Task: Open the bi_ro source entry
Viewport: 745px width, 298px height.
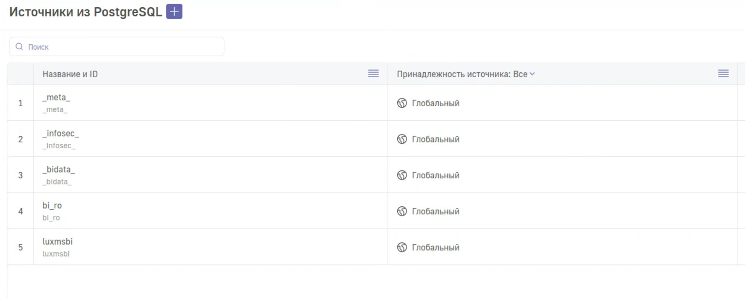Action: point(52,206)
